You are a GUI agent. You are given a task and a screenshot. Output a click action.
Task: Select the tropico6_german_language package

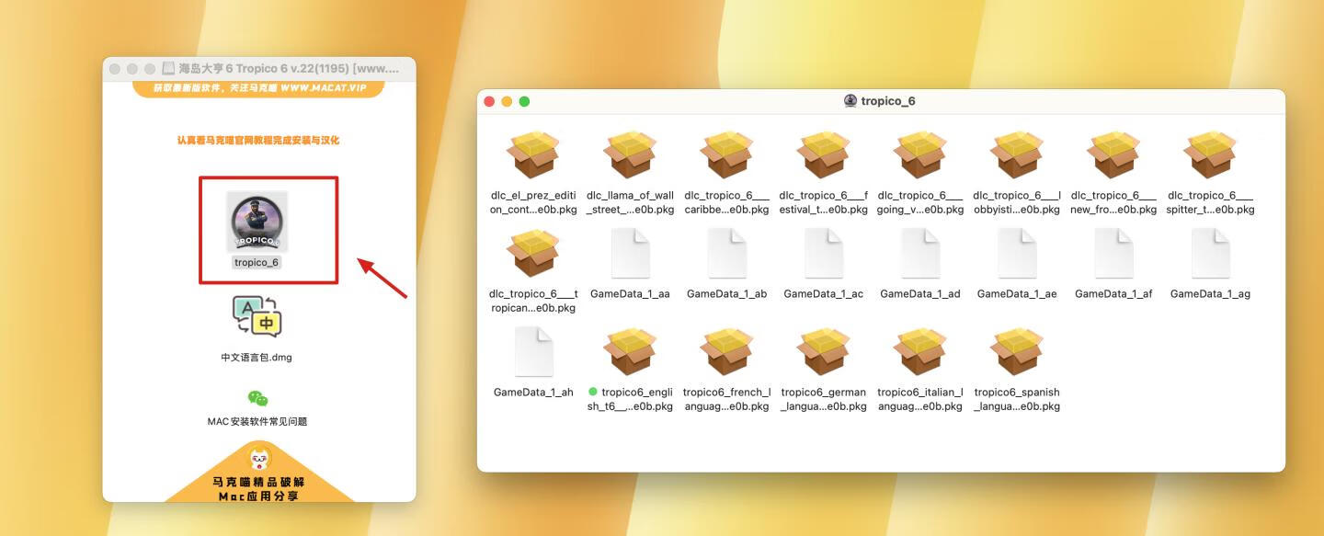click(824, 350)
